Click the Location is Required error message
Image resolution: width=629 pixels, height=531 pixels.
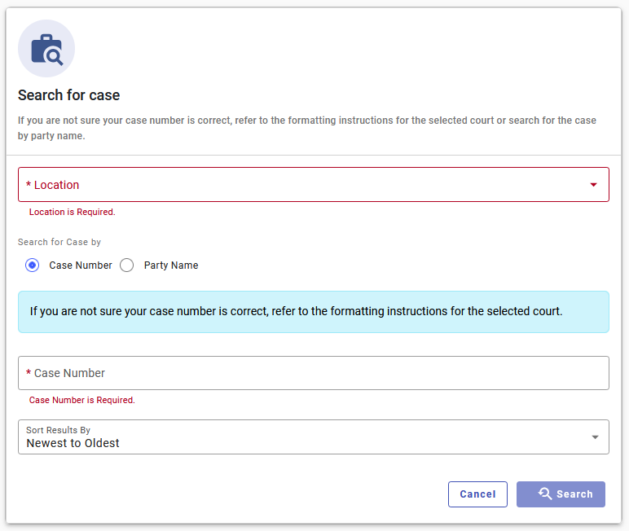click(73, 212)
